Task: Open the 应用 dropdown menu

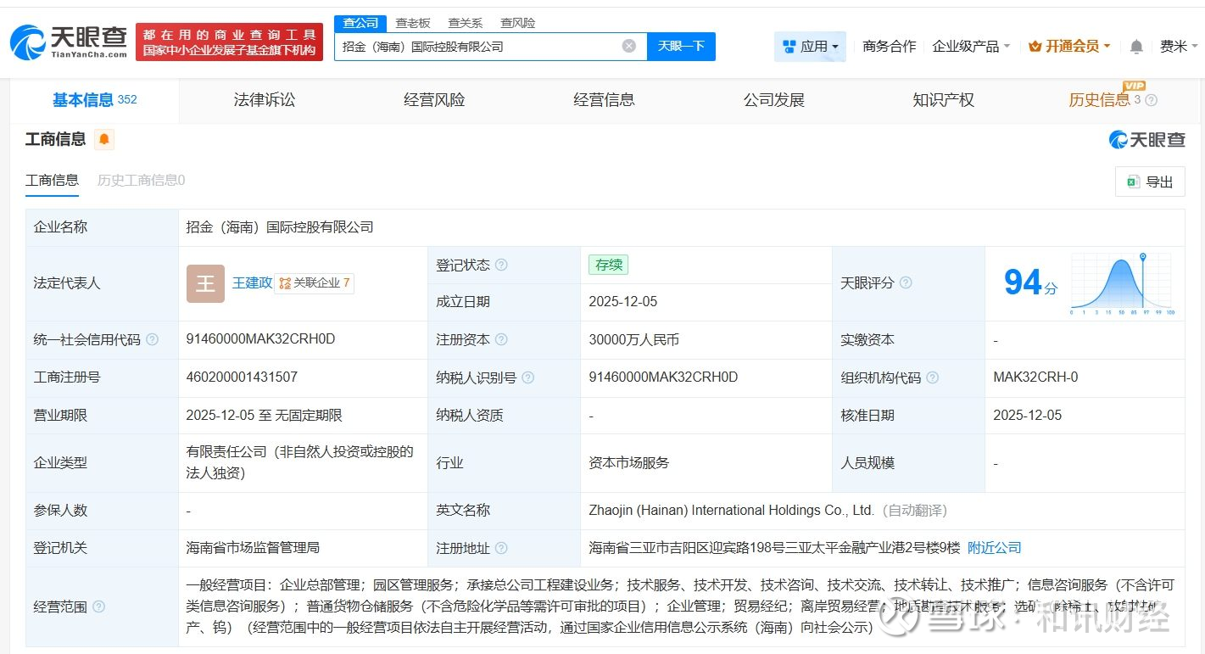Action: pyautogui.click(x=810, y=47)
